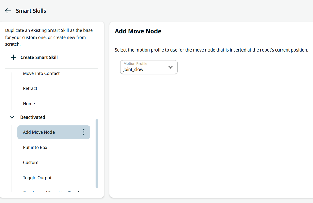Viewport: 313px width, 203px height.
Task: Click the down arrow in the Joint_slow box
Action: (x=170, y=67)
